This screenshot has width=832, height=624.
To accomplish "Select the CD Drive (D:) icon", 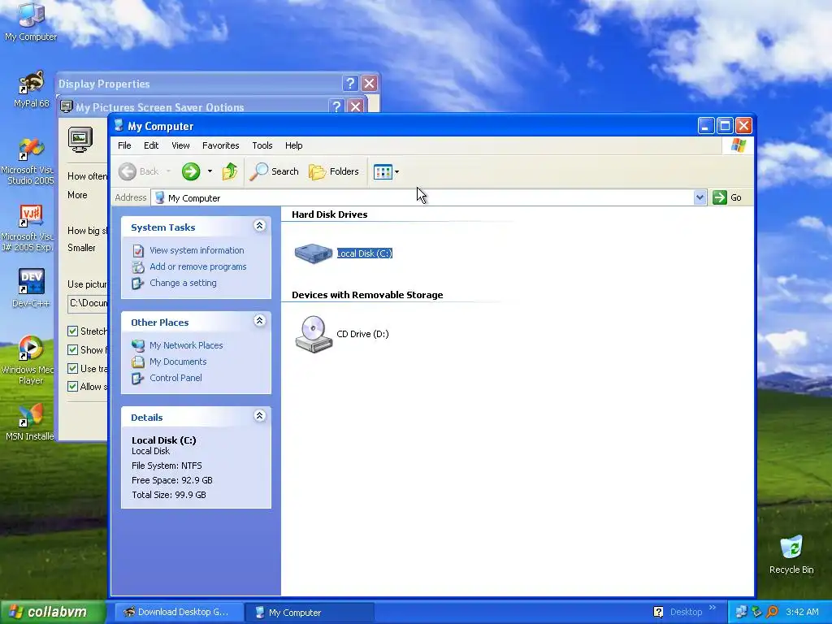I will 313,334.
